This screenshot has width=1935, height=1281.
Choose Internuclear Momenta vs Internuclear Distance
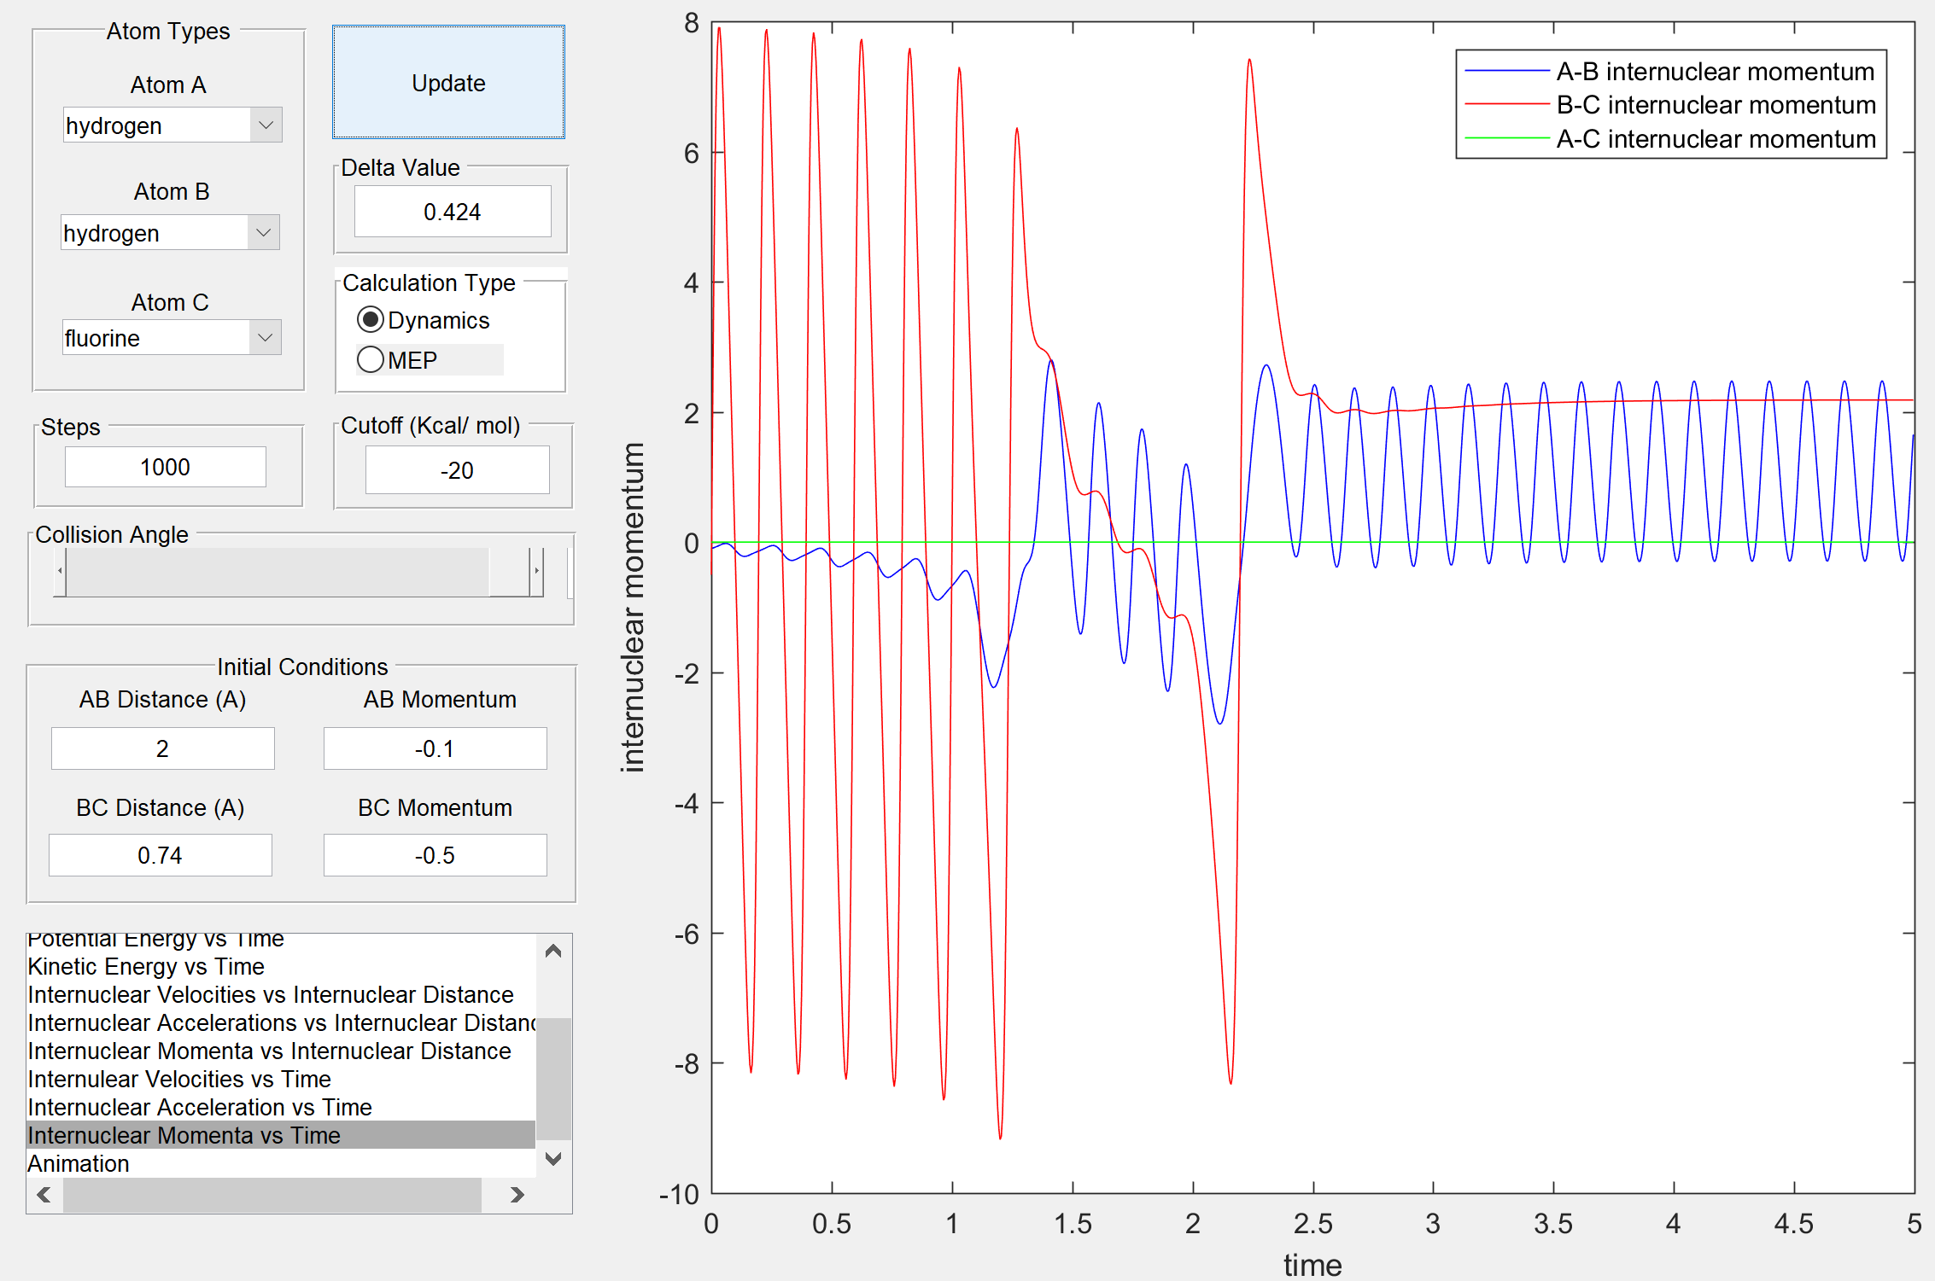coord(269,1051)
